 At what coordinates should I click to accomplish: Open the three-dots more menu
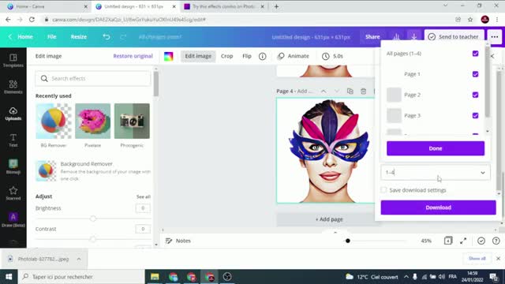click(x=495, y=37)
